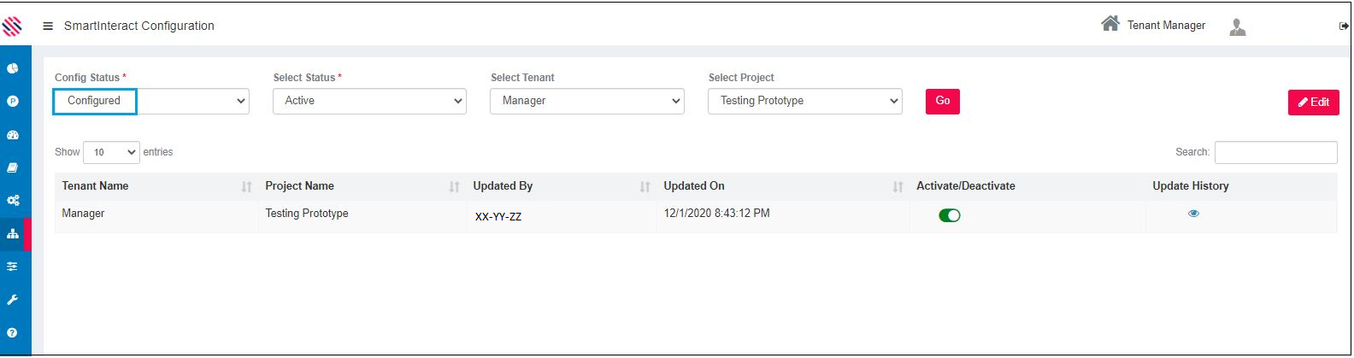Expand the Select Status dropdown
This screenshot has width=1354, height=358.
click(x=369, y=101)
